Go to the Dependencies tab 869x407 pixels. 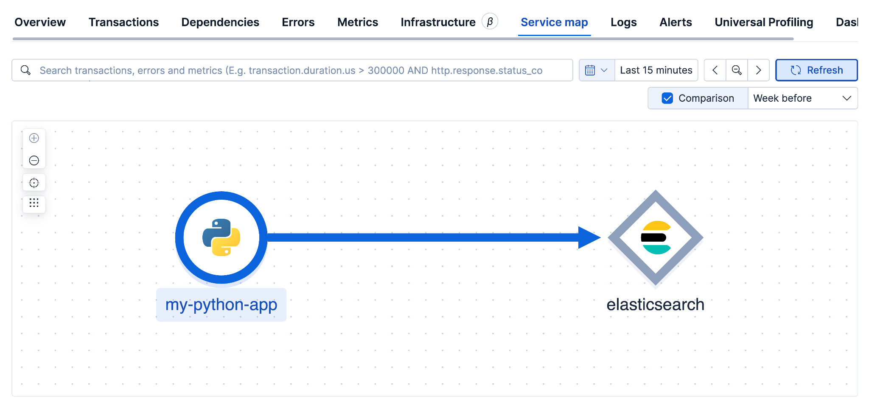220,22
